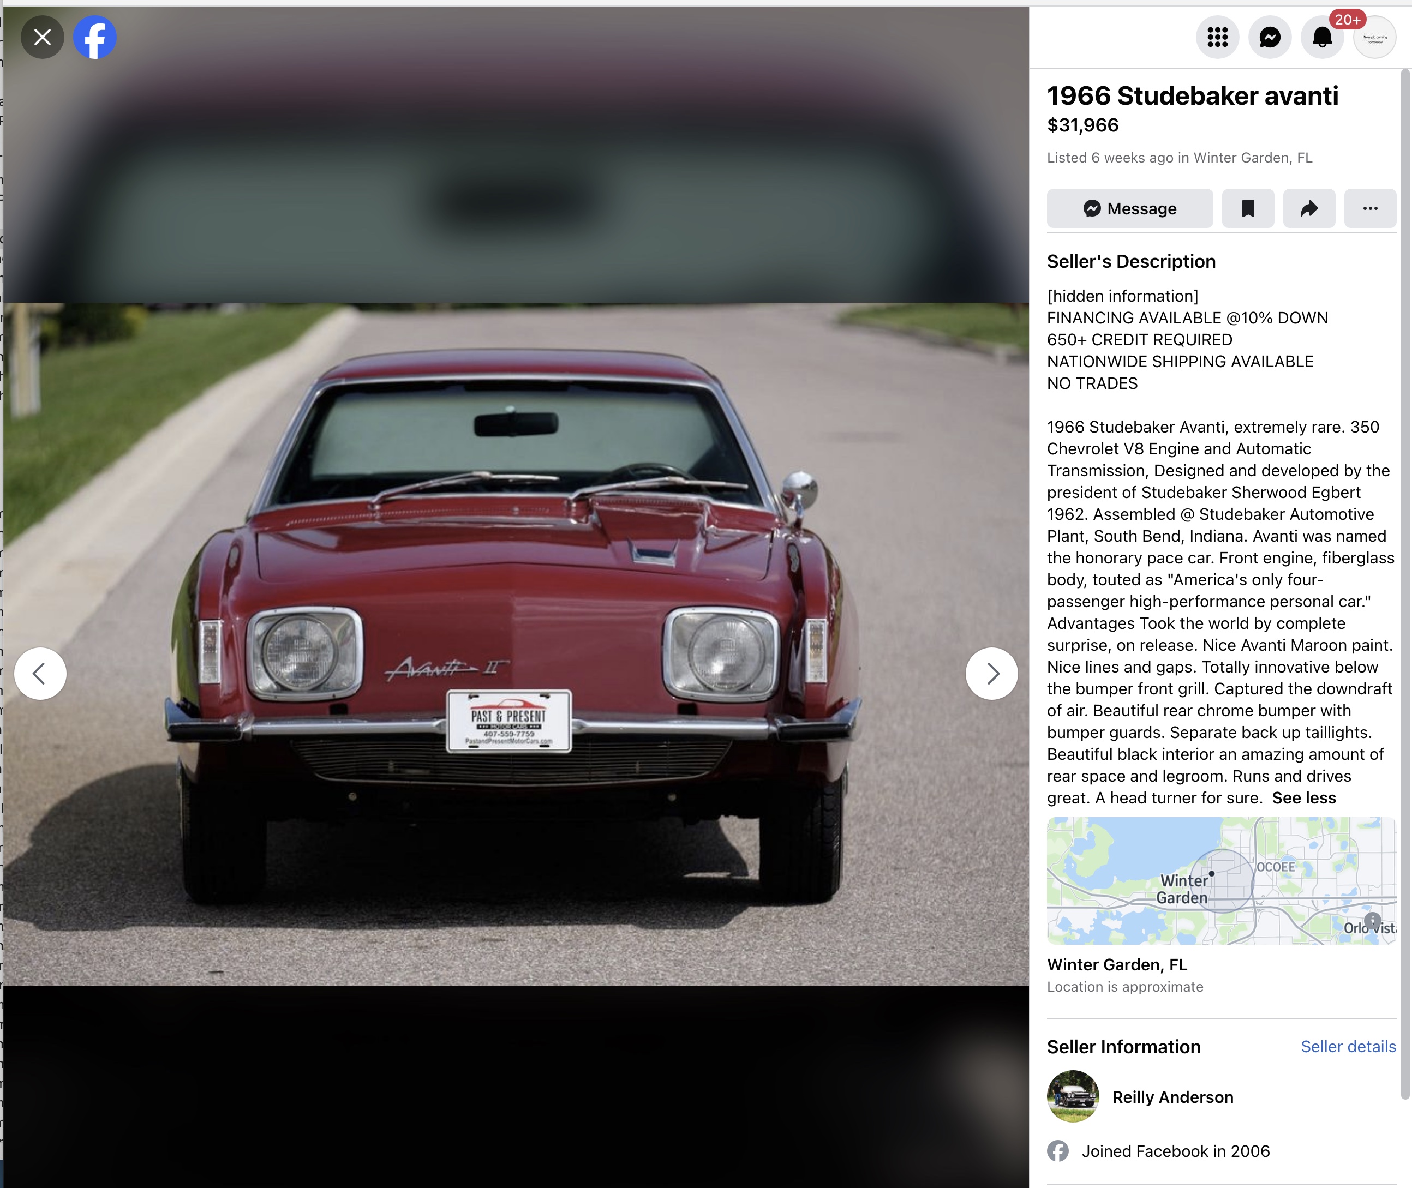This screenshot has height=1188, width=1412.
Task: Click the map info icon near Orlovista
Action: coord(1372,920)
